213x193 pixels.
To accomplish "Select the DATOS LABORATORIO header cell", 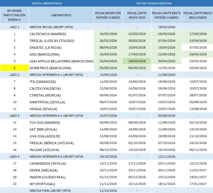I will 47,3.
